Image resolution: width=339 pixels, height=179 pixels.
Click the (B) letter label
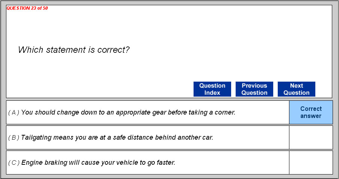[x=14, y=137]
